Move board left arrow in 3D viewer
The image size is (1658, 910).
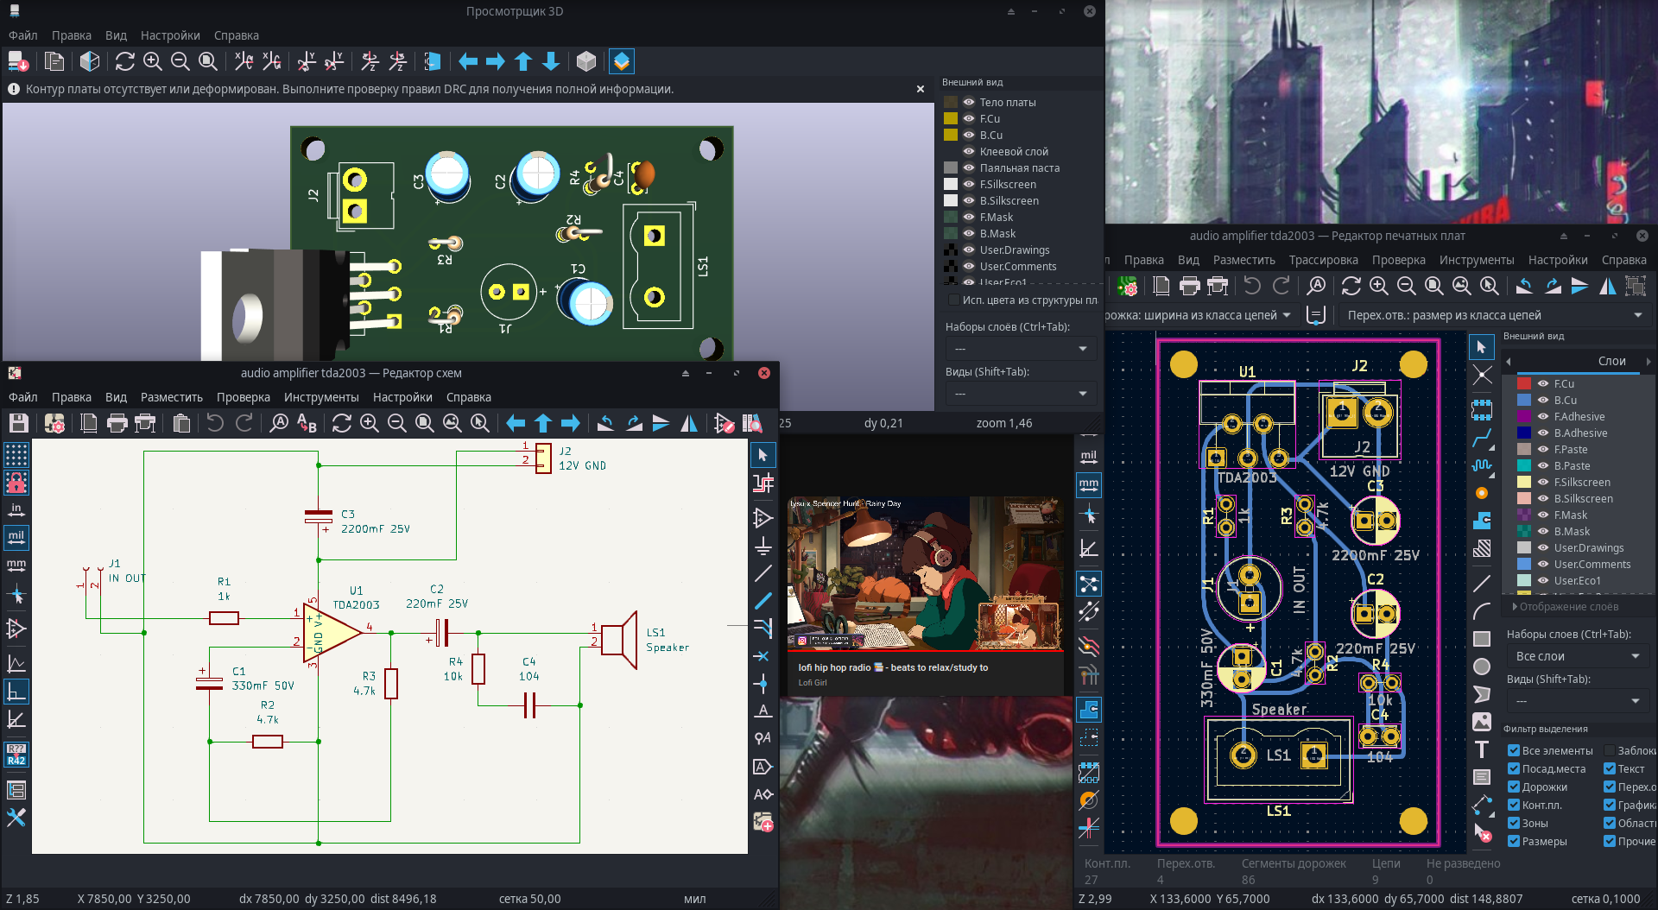click(468, 61)
